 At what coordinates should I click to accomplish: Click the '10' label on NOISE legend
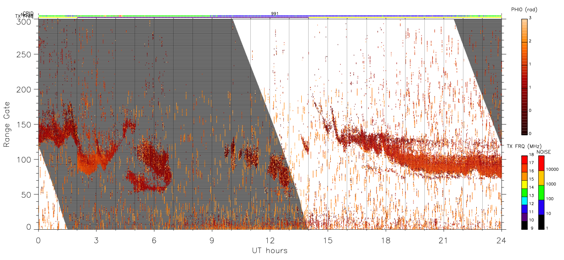549,214
